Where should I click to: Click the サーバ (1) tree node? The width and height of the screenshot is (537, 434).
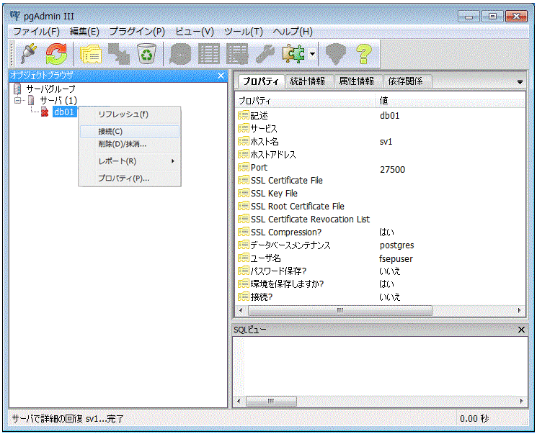[58, 100]
